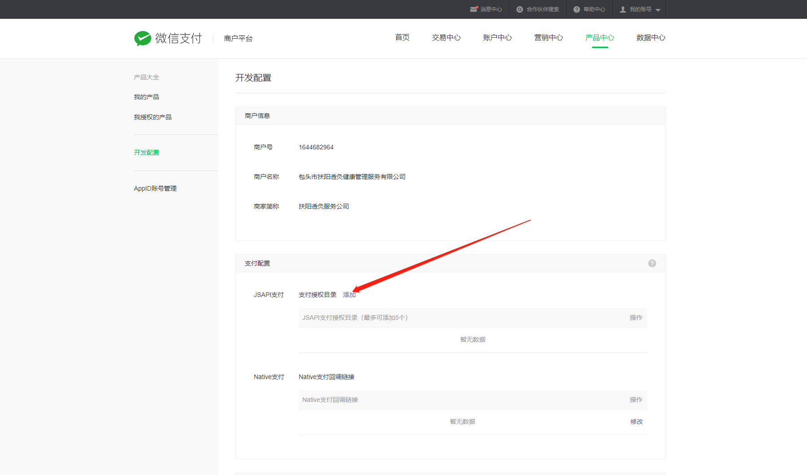Click the Native支付 row label

click(269, 377)
